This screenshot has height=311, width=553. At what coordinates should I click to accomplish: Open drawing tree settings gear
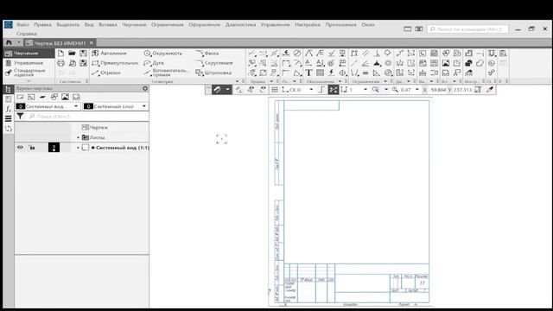click(x=145, y=88)
